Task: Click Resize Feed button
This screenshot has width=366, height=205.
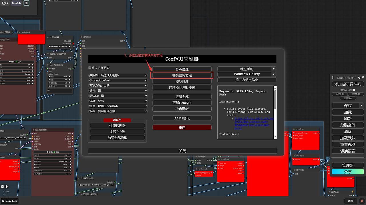Action: pyautogui.click(x=10, y=201)
